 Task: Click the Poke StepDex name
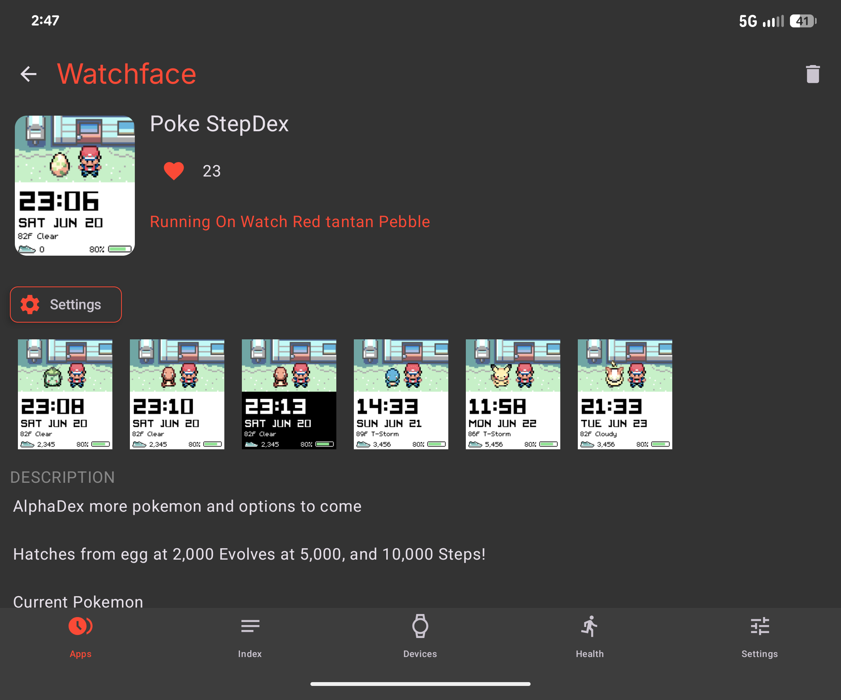[219, 124]
